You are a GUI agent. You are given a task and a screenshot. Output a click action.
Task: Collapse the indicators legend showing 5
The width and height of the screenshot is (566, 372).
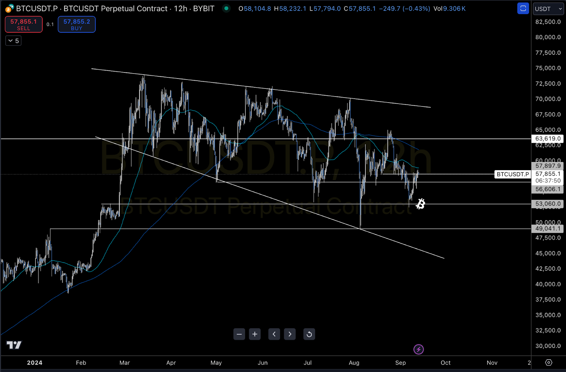coord(13,41)
